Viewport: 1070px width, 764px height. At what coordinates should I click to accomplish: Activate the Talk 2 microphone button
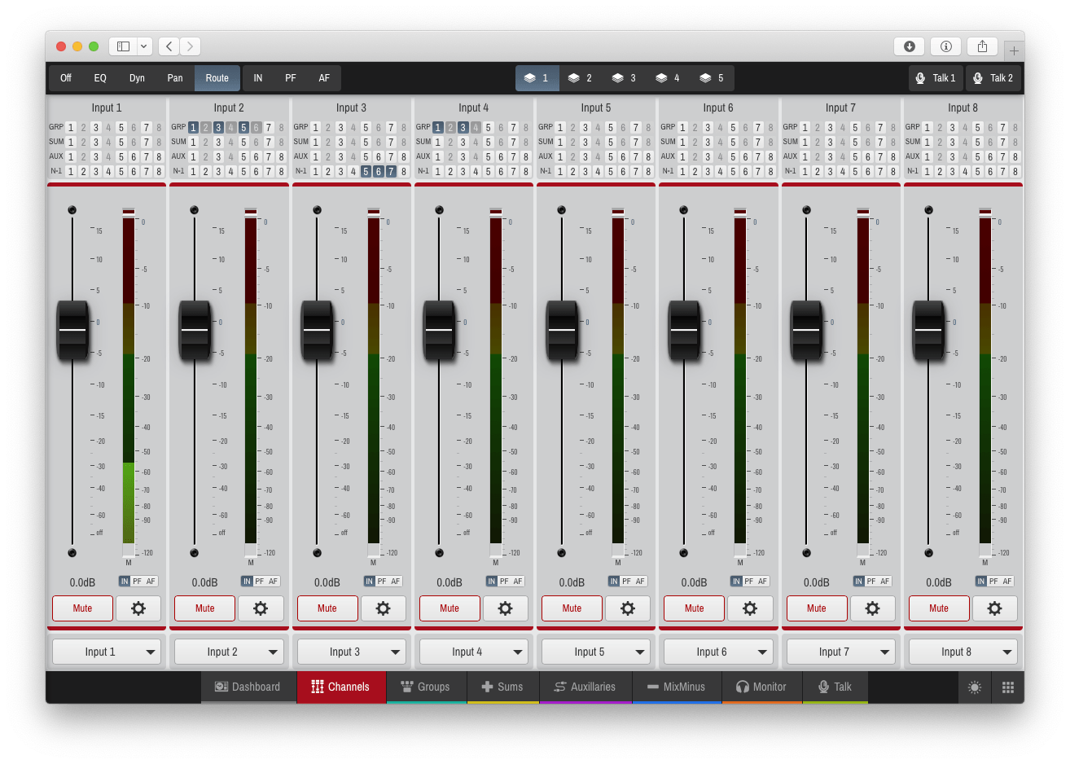[x=993, y=78]
